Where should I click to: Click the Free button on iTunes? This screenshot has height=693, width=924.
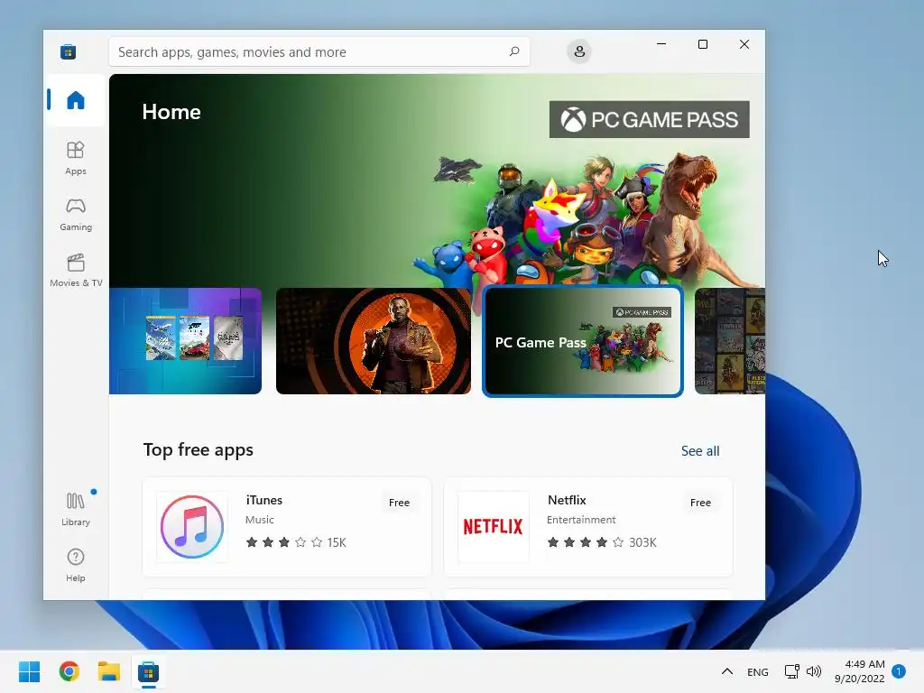click(399, 503)
